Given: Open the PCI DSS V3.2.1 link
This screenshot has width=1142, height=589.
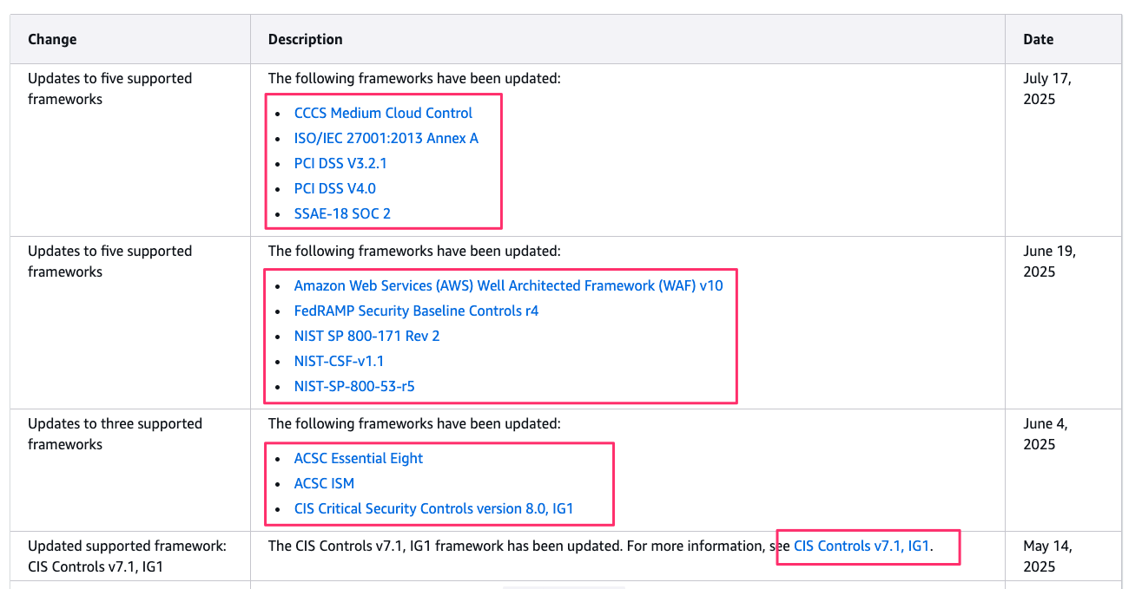Looking at the screenshot, I should coord(340,163).
